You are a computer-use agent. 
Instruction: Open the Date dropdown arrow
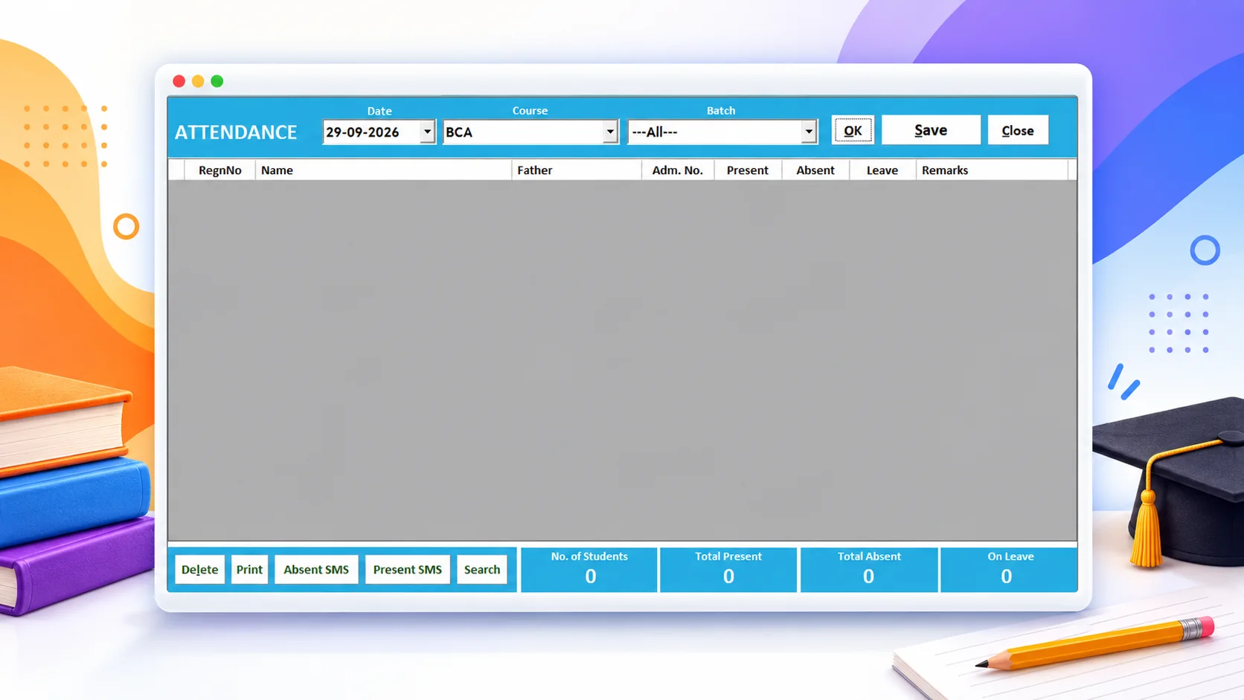tap(427, 132)
